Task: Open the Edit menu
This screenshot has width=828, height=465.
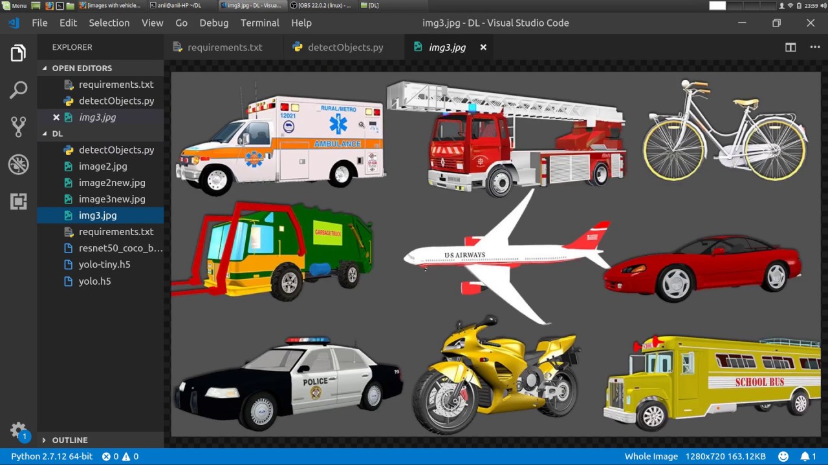Action: point(68,23)
